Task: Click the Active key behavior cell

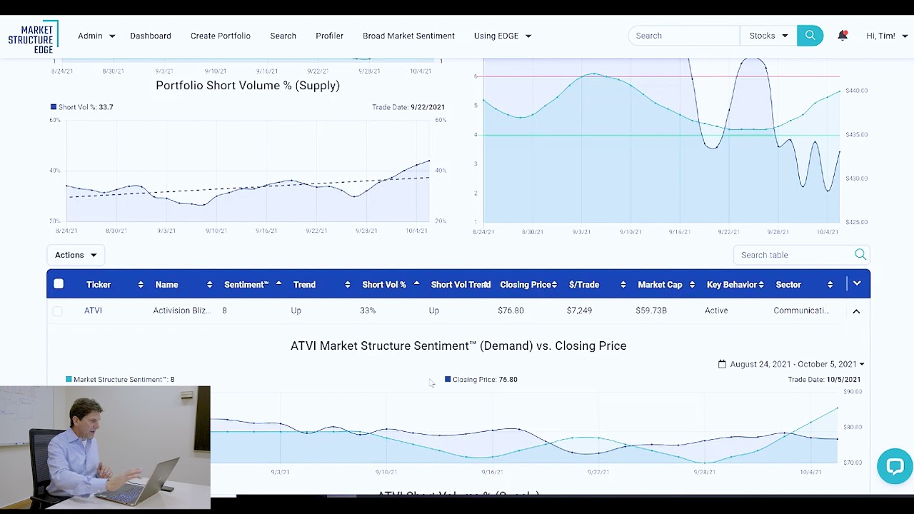Action: coord(716,311)
